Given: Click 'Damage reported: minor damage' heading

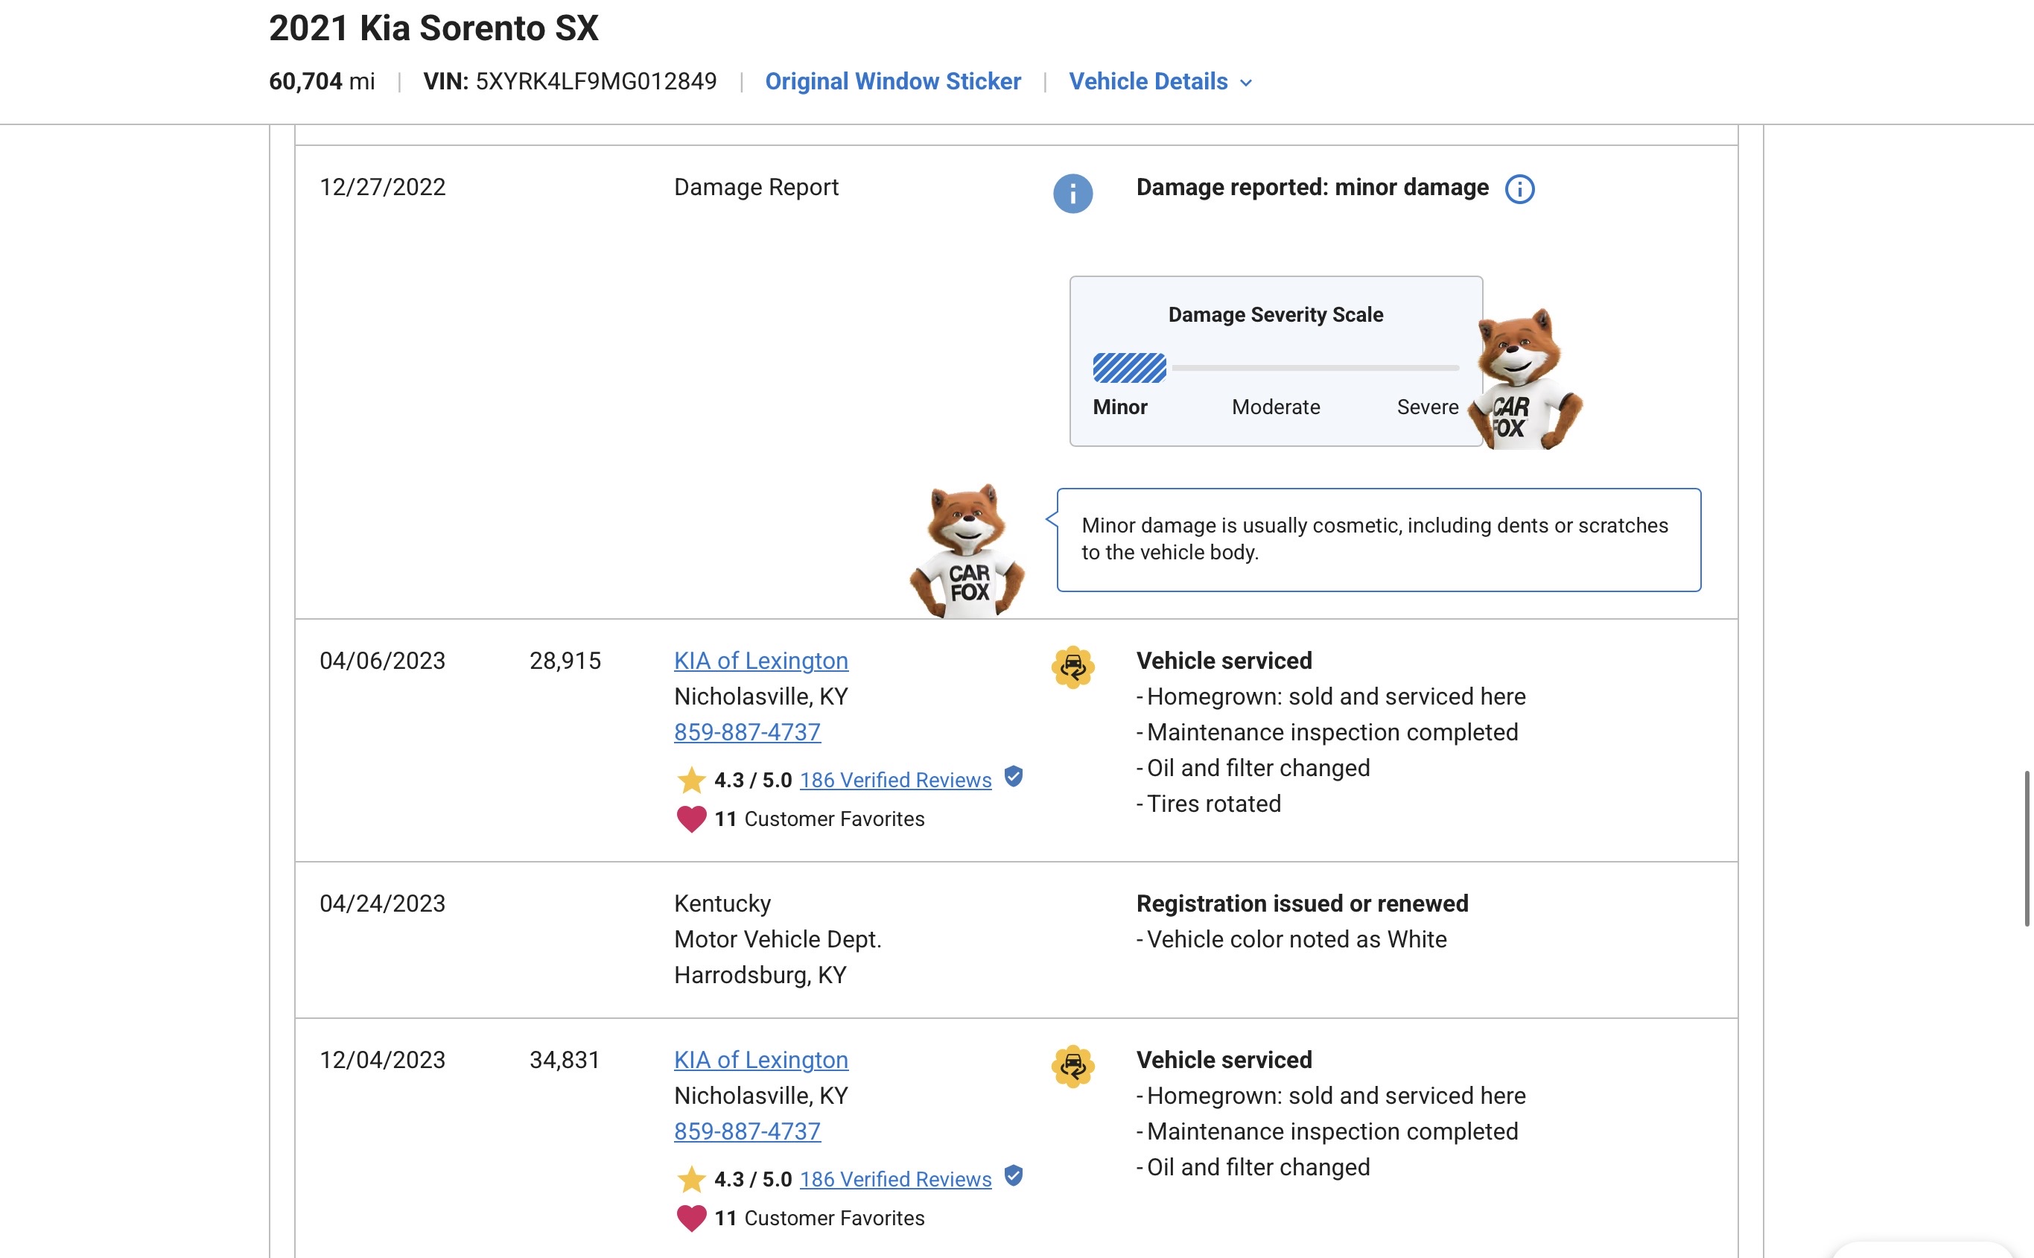Looking at the screenshot, I should (1312, 187).
